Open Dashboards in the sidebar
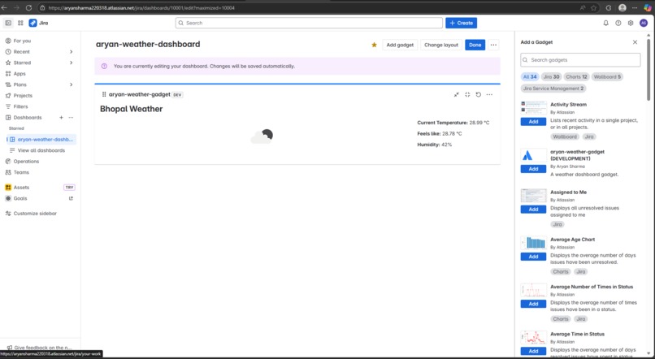Image resolution: width=655 pixels, height=359 pixels. (x=28, y=117)
